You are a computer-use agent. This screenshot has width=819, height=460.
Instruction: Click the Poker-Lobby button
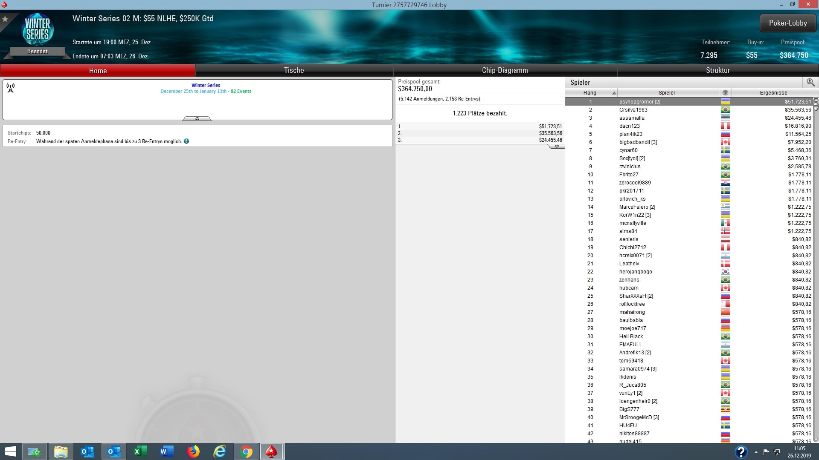787,23
